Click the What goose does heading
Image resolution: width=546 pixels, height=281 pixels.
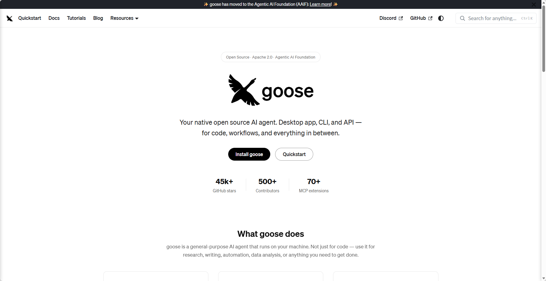[x=271, y=234]
